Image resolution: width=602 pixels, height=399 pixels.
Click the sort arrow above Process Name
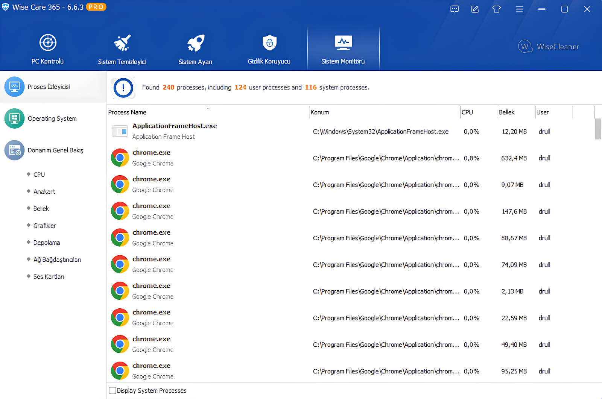(208, 108)
